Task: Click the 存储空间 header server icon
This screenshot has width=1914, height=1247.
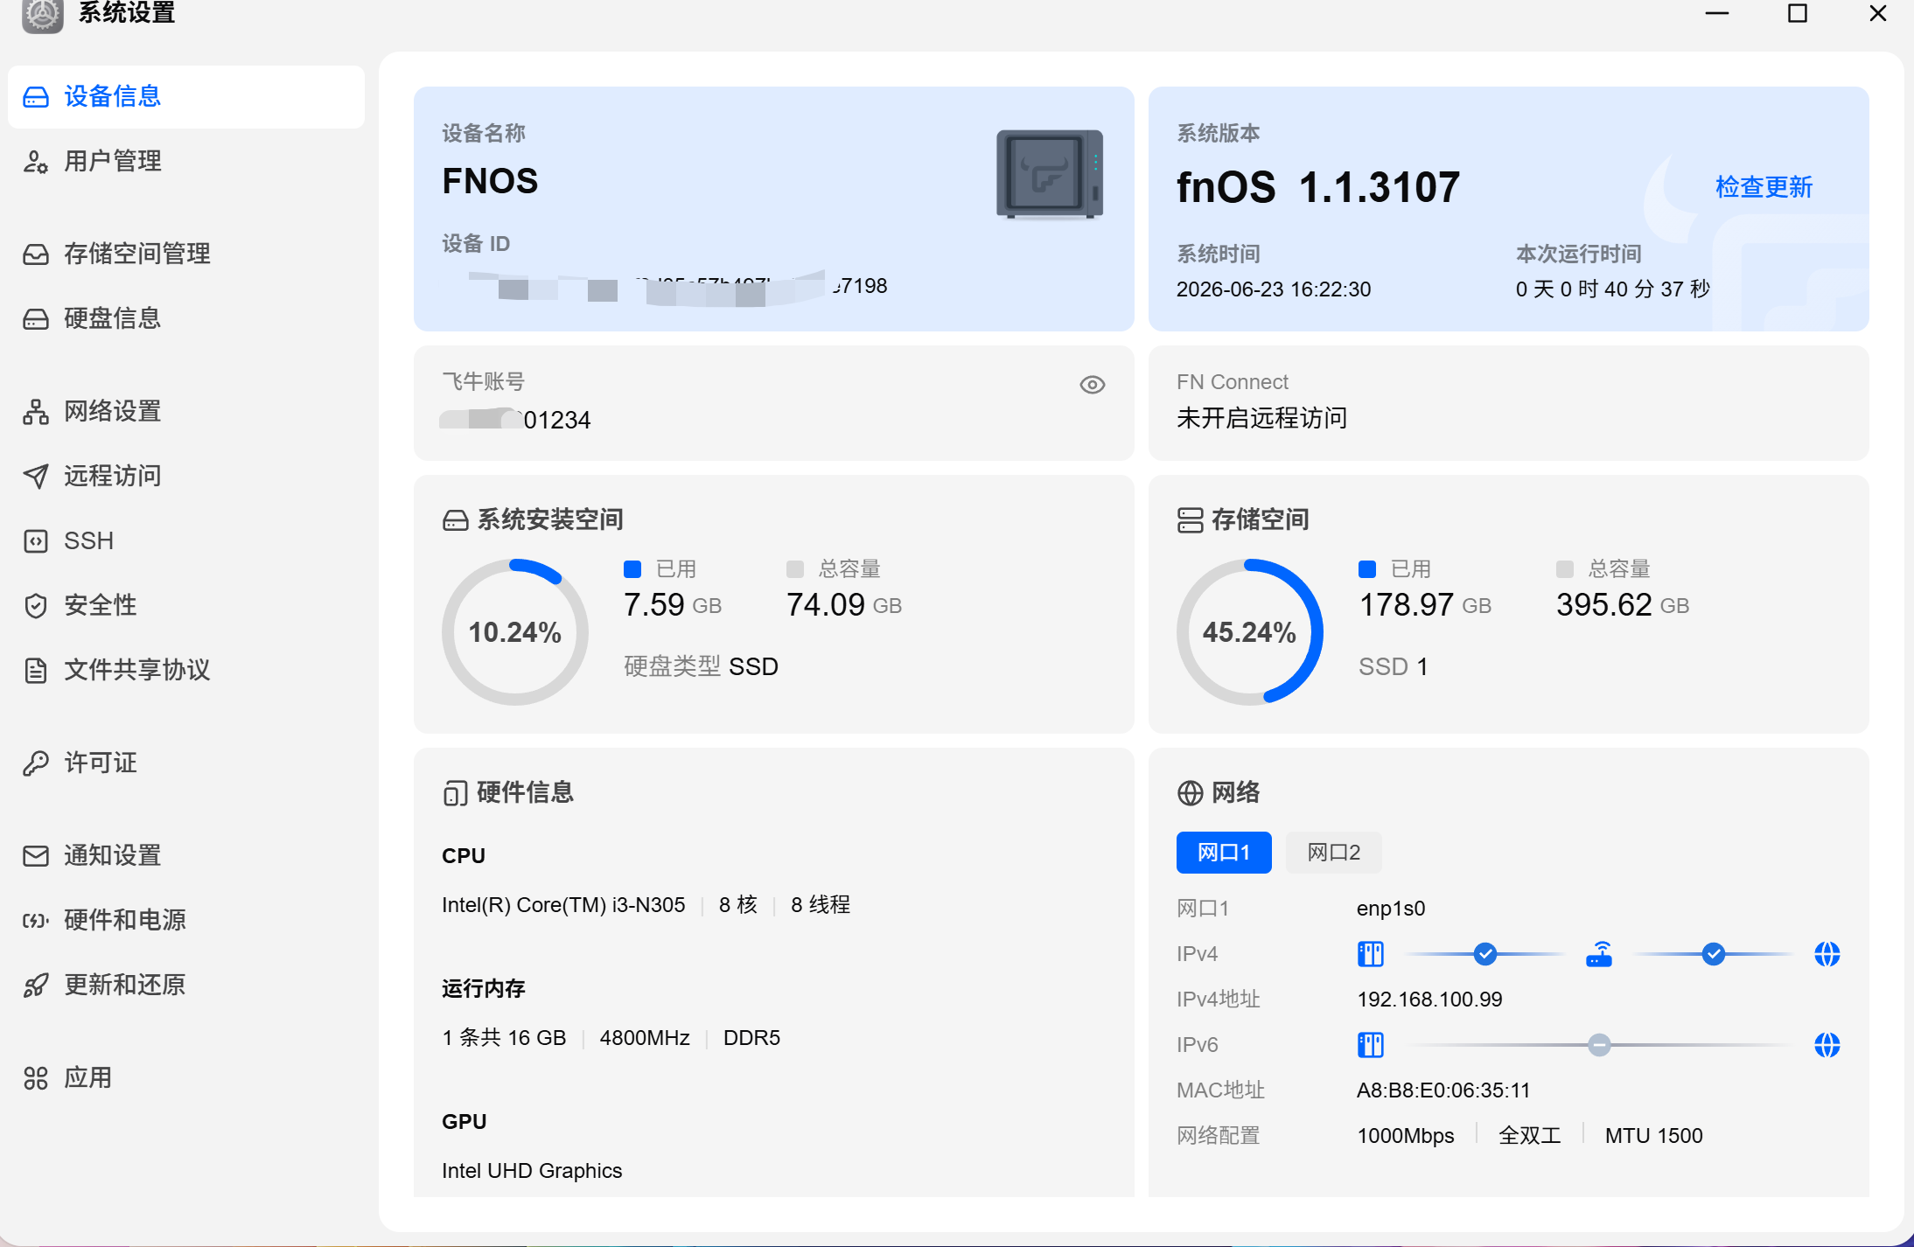Action: point(1190,520)
